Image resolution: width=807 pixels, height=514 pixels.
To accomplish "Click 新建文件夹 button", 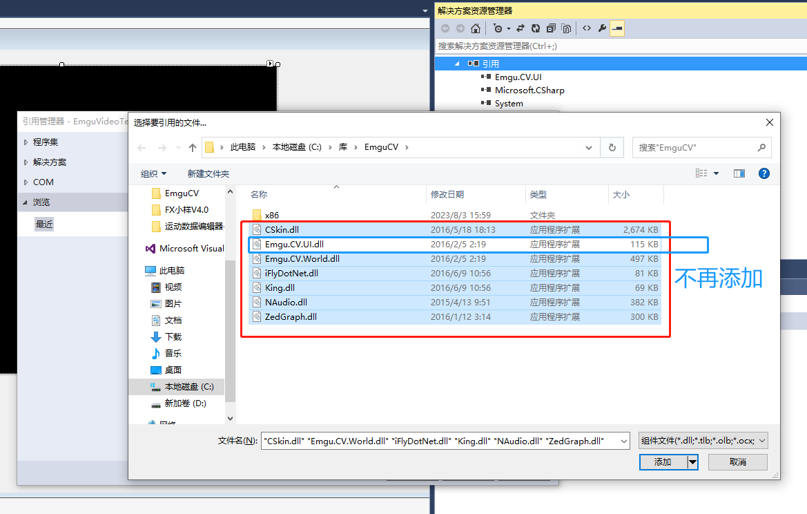I will pyautogui.click(x=208, y=174).
